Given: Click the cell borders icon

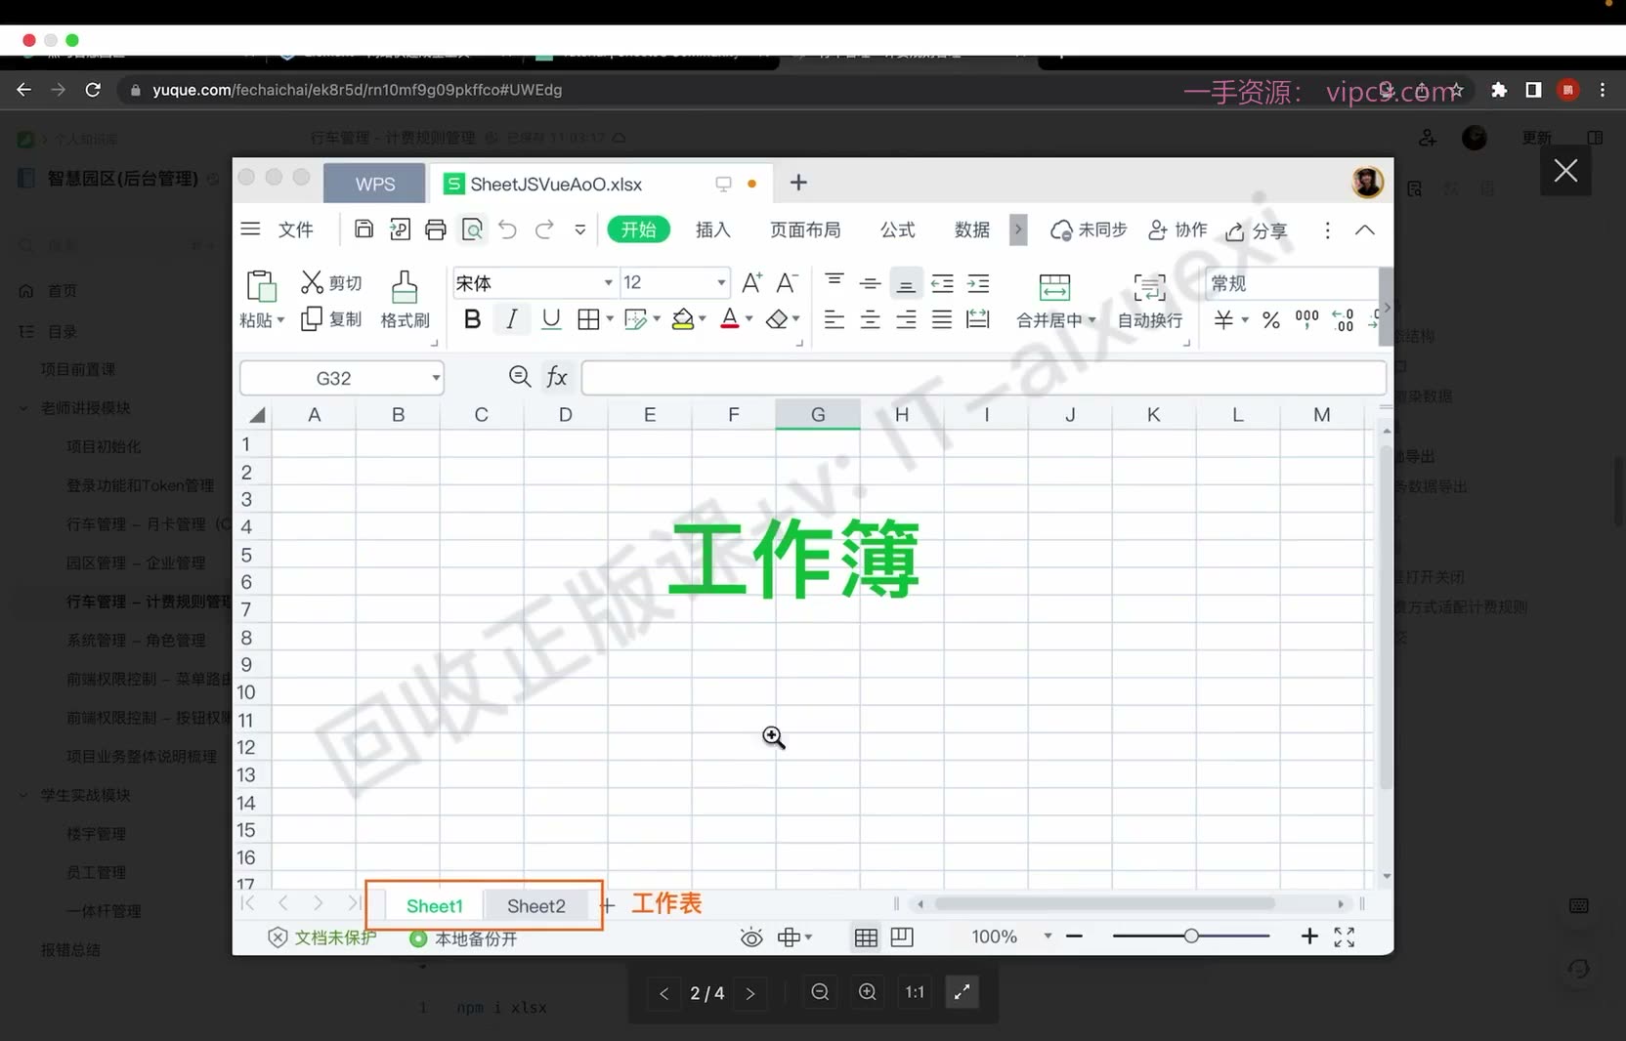Looking at the screenshot, I should pos(588,319).
